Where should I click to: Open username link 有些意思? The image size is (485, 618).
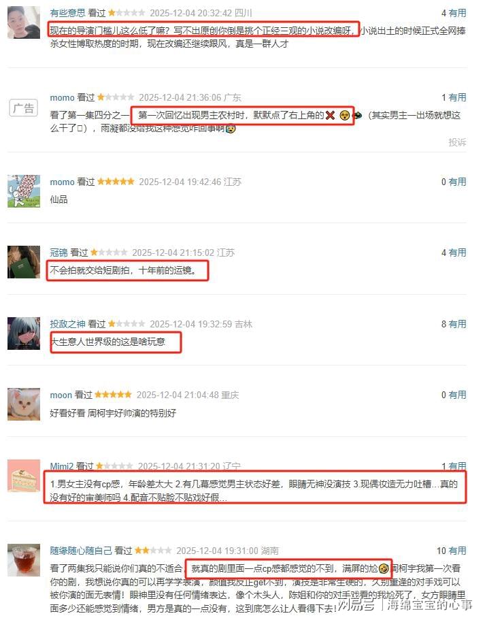pyautogui.click(x=67, y=13)
